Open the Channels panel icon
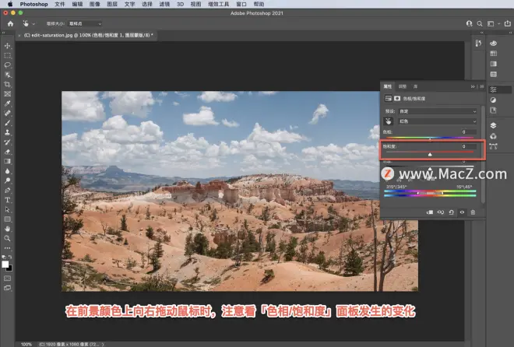514x347 pixels. (493, 136)
